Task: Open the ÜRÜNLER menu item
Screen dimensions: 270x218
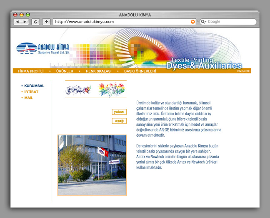Action: [x=65, y=71]
